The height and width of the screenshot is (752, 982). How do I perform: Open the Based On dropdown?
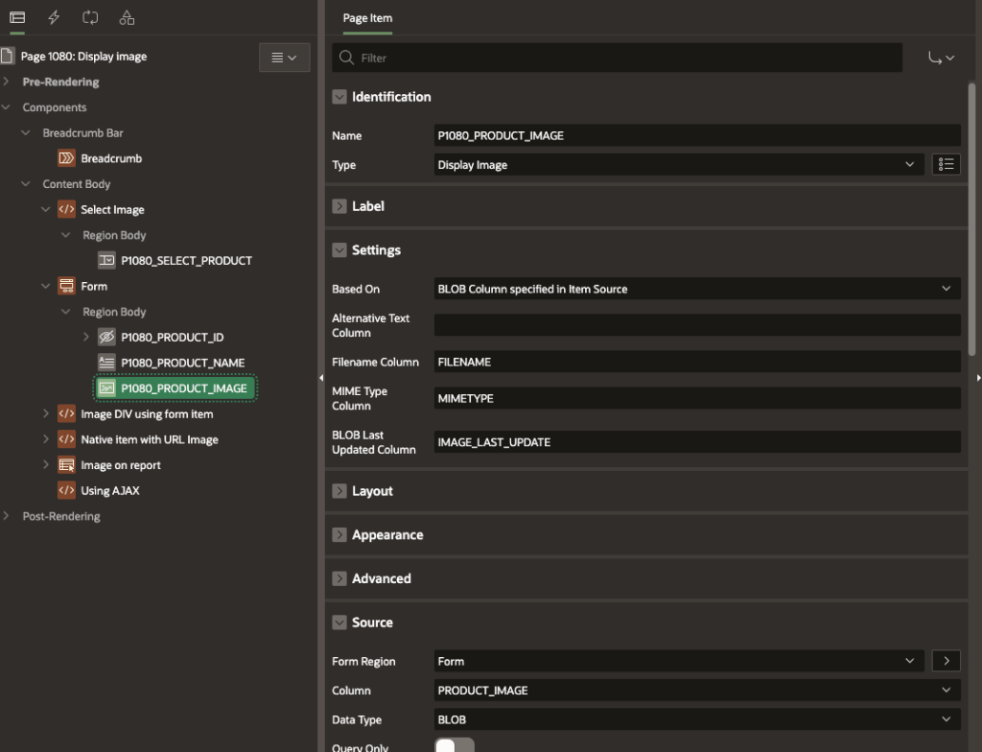coord(697,289)
